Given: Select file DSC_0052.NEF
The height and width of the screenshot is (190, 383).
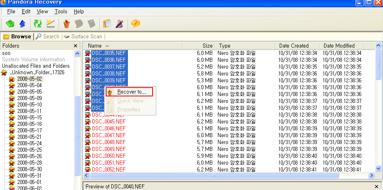Looking at the screenshot, I should tap(109, 169).
